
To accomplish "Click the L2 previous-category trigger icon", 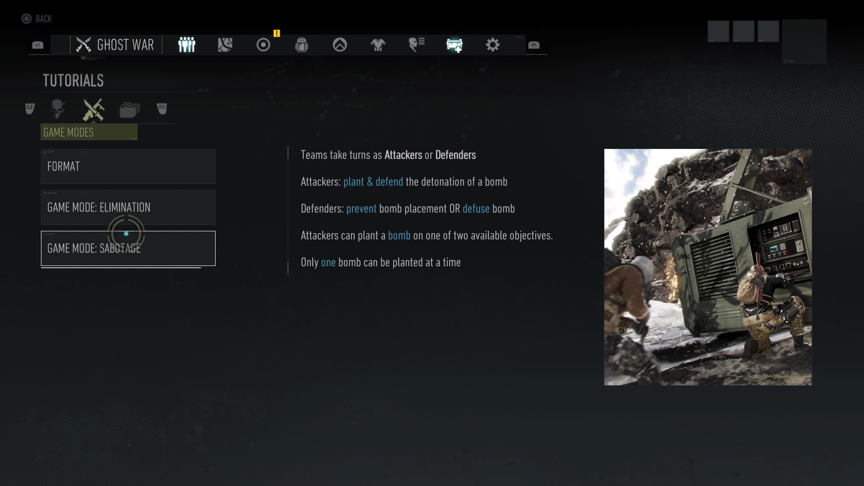I will click(x=30, y=108).
